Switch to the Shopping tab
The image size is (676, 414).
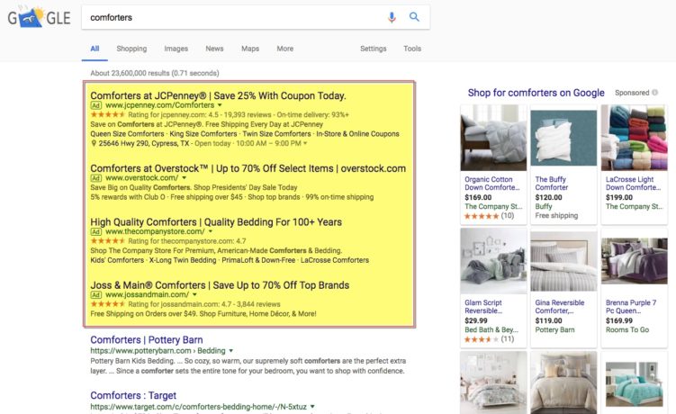(x=131, y=49)
